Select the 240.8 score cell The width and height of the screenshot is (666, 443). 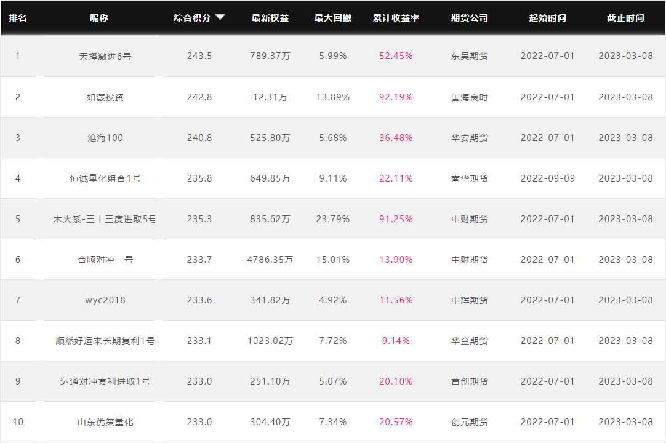click(x=199, y=138)
